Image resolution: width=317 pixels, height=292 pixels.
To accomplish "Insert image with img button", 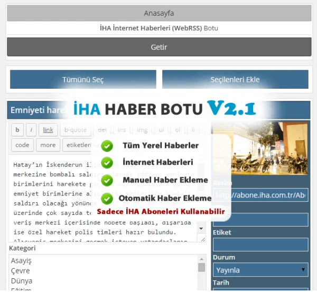I will (x=142, y=130).
